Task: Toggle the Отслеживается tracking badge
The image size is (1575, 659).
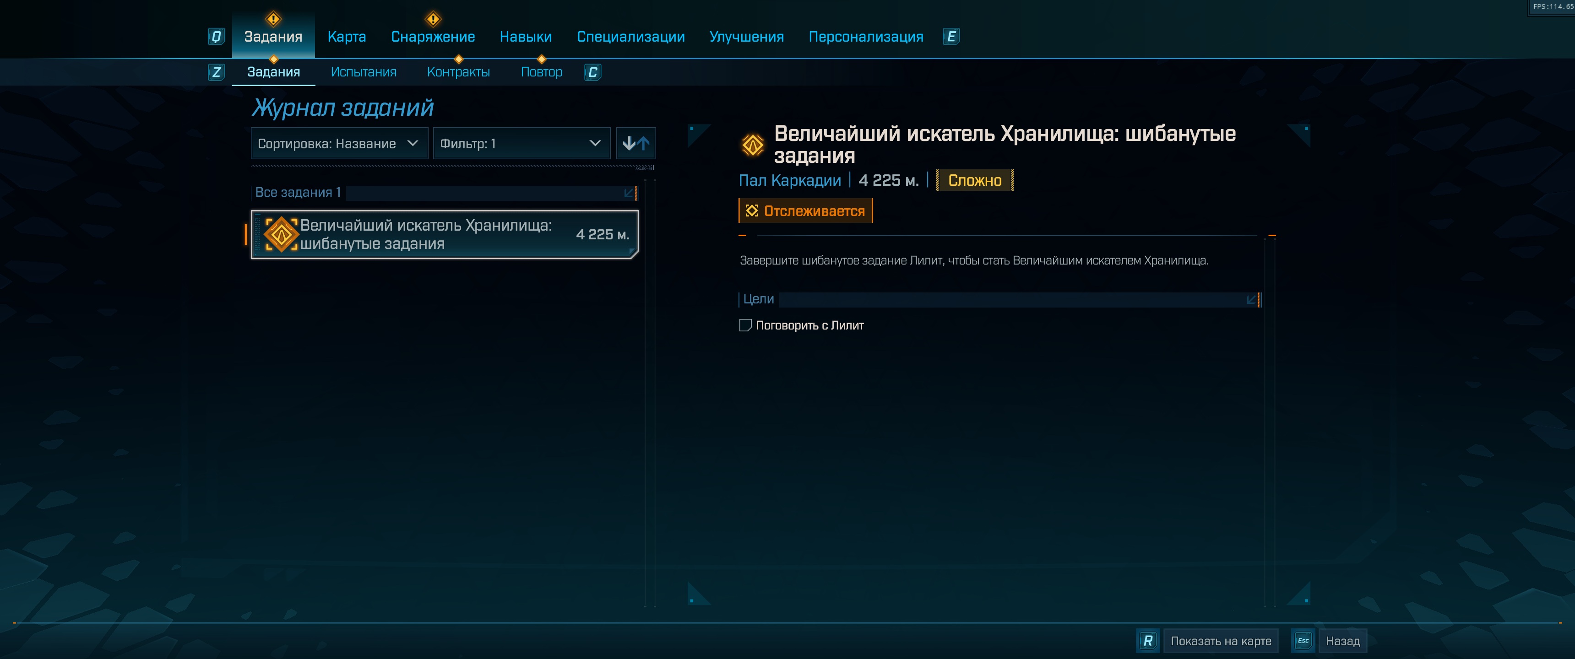Action: [805, 211]
